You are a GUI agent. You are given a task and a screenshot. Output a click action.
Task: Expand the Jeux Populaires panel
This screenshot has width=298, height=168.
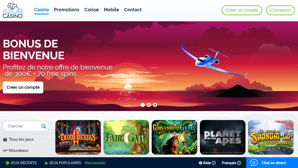point(63,163)
